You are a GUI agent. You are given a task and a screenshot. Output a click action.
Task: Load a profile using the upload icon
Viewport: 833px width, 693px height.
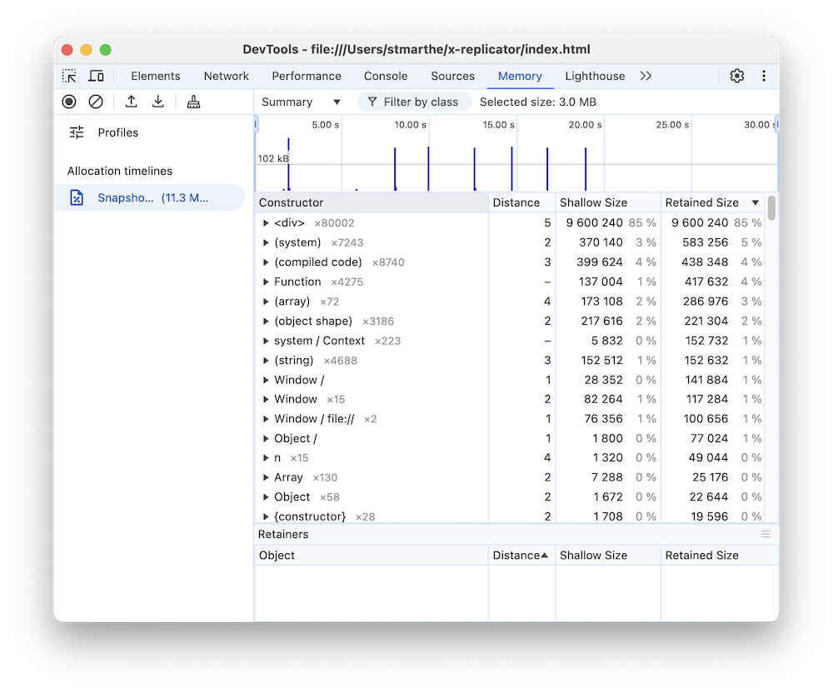pyautogui.click(x=130, y=101)
